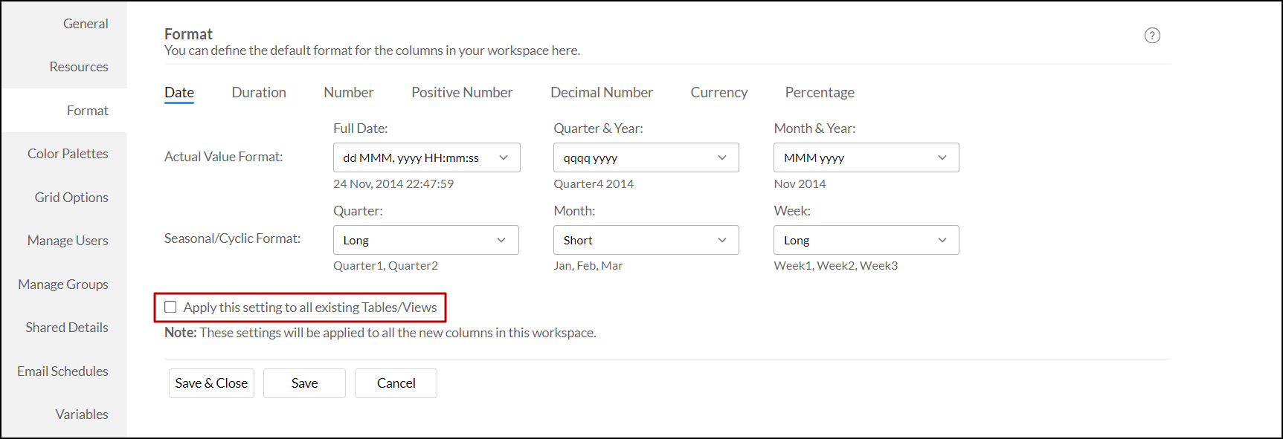
Task: Click the help question mark icon
Action: pos(1152,36)
